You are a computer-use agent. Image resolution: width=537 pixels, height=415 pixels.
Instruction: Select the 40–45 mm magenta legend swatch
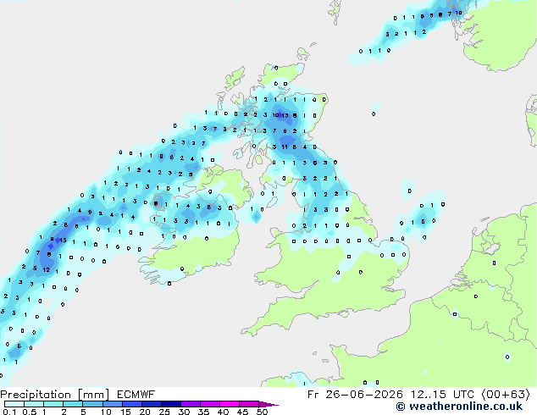pyautogui.click(x=230, y=404)
